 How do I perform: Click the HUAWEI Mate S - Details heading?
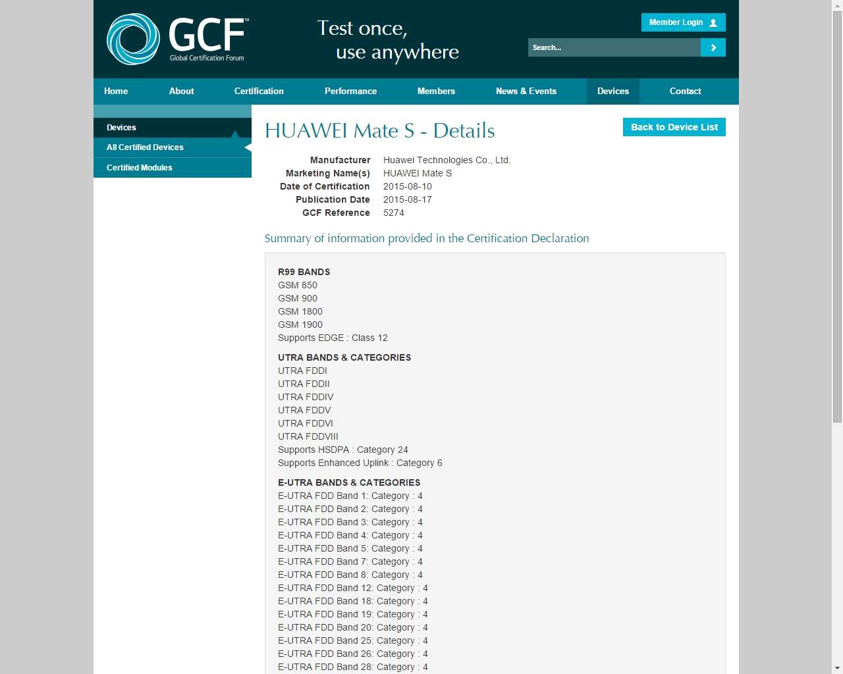click(379, 131)
